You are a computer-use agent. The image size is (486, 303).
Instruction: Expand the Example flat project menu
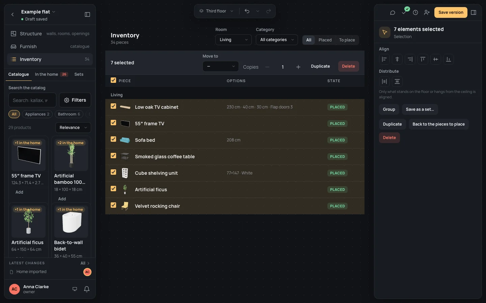click(38, 12)
